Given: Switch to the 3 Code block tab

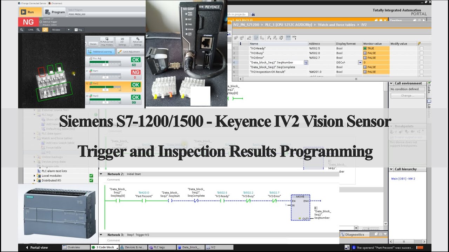Looking at the screenshot, I should 105,247.
